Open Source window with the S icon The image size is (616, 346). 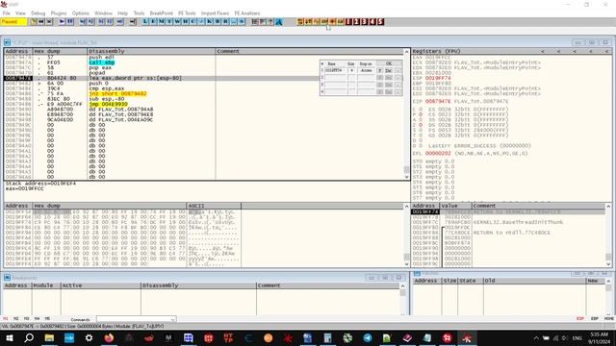pos(242,21)
